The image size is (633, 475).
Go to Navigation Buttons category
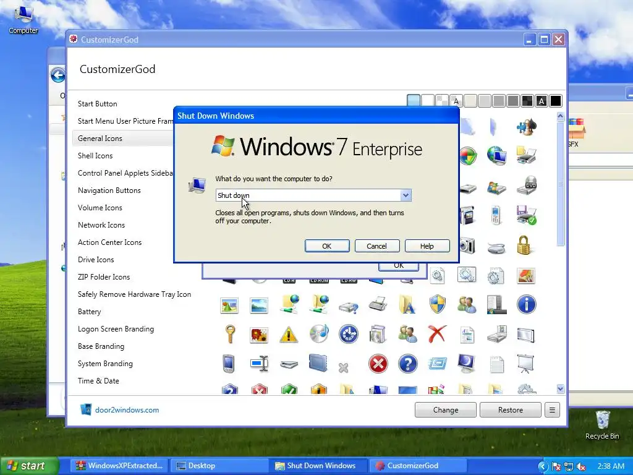pos(109,190)
